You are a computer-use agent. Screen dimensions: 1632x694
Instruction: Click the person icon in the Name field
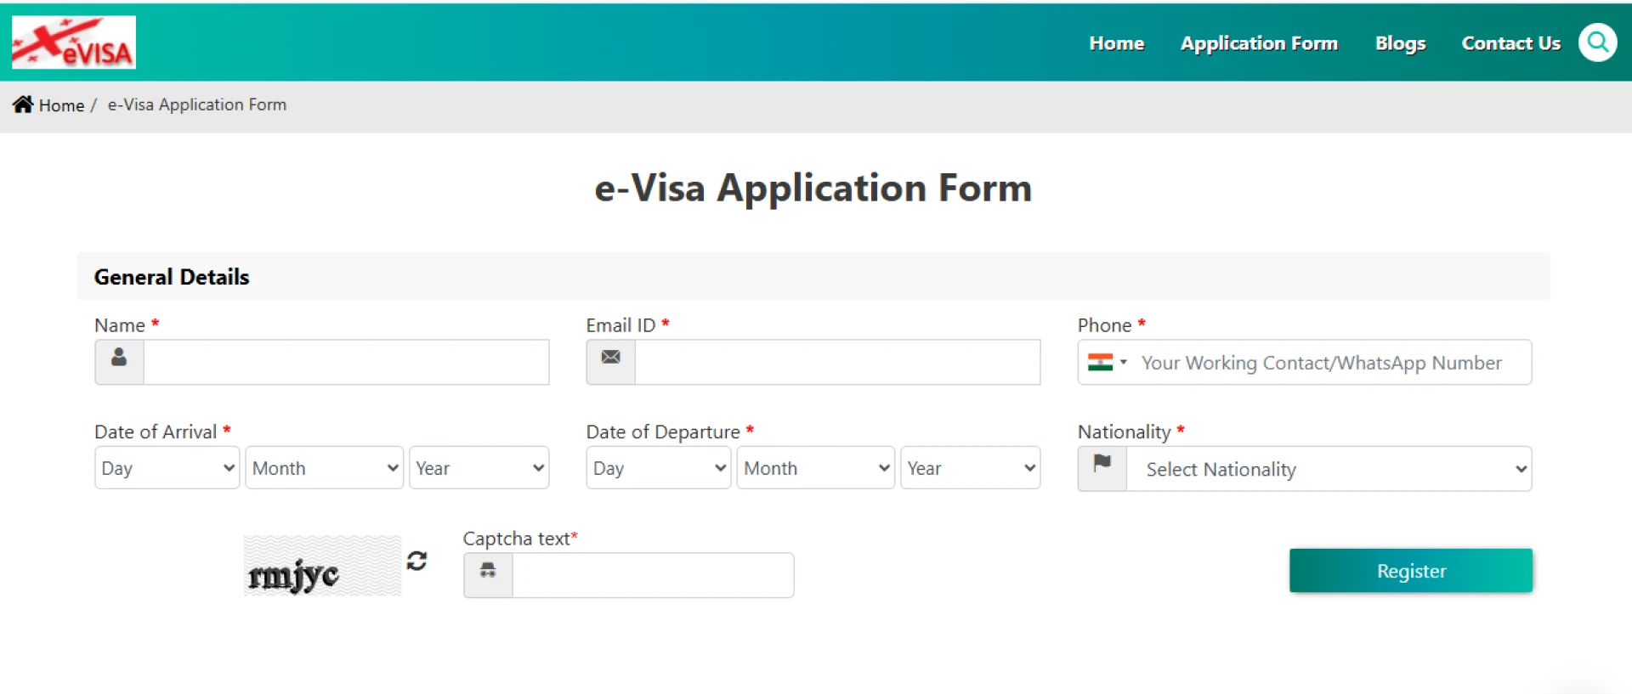pos(118,360)
